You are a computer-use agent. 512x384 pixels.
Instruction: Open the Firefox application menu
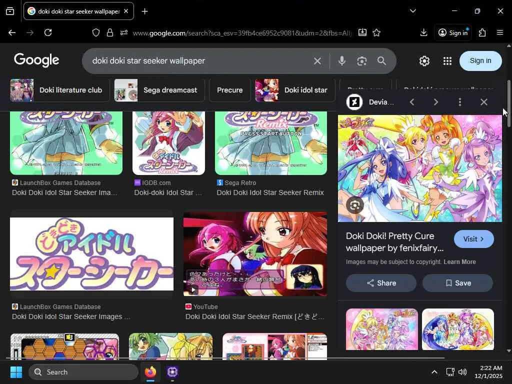(x=500, y=32)
